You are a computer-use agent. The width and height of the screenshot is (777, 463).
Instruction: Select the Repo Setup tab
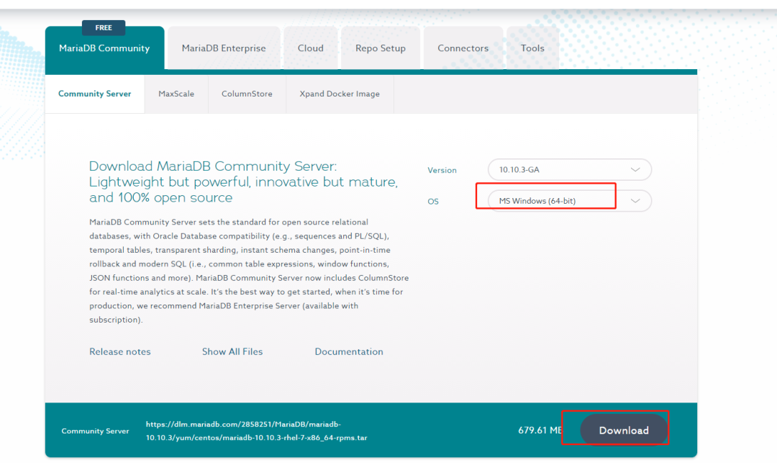point(381,48)
